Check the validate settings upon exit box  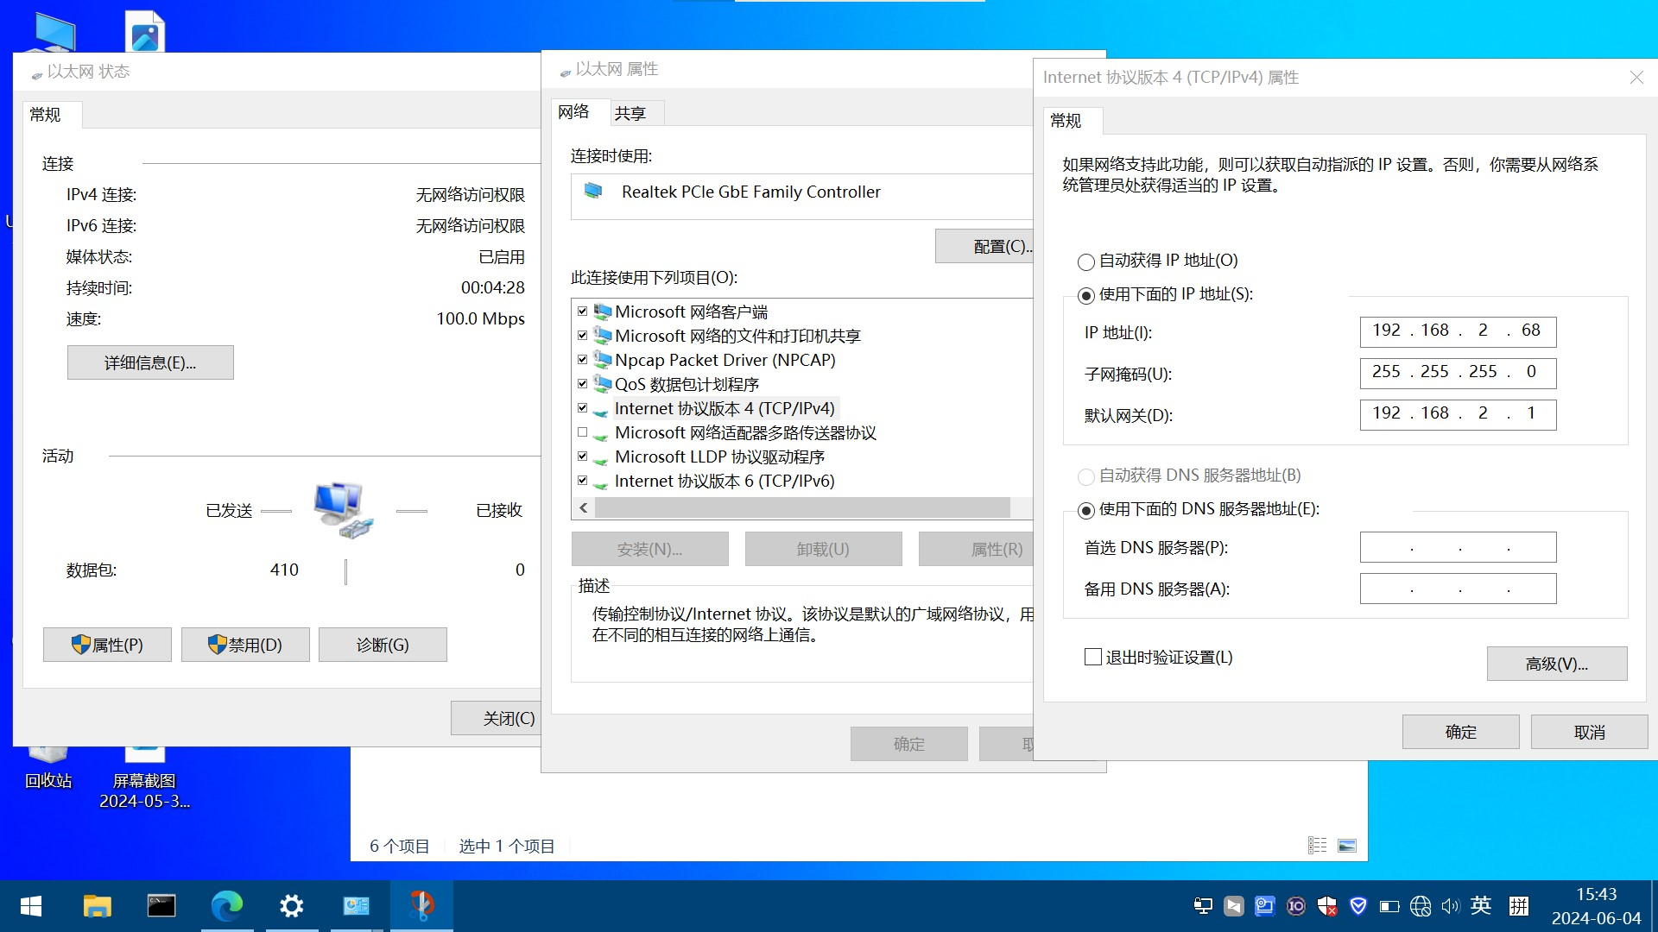(1093, 658)
